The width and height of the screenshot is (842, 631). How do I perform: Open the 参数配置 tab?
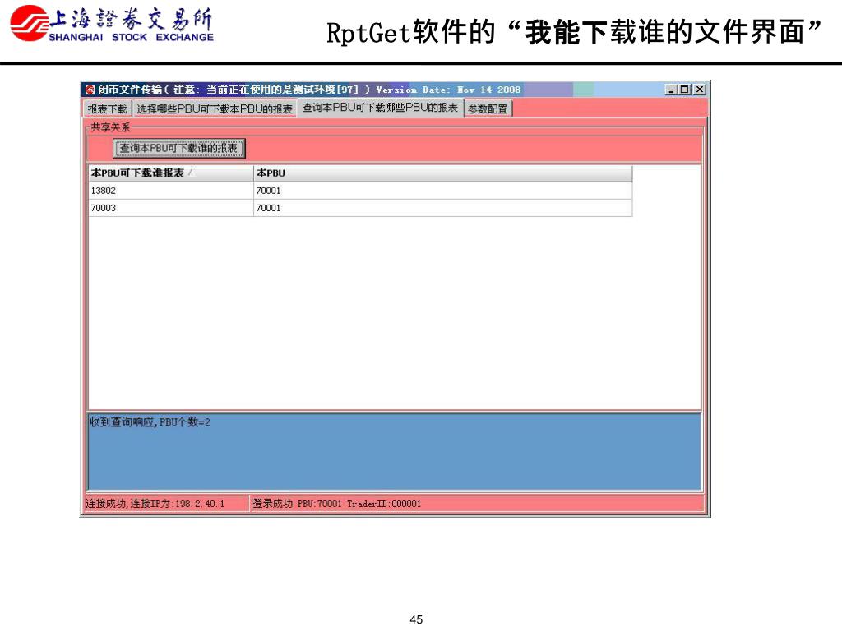click(x=488, y=109)
